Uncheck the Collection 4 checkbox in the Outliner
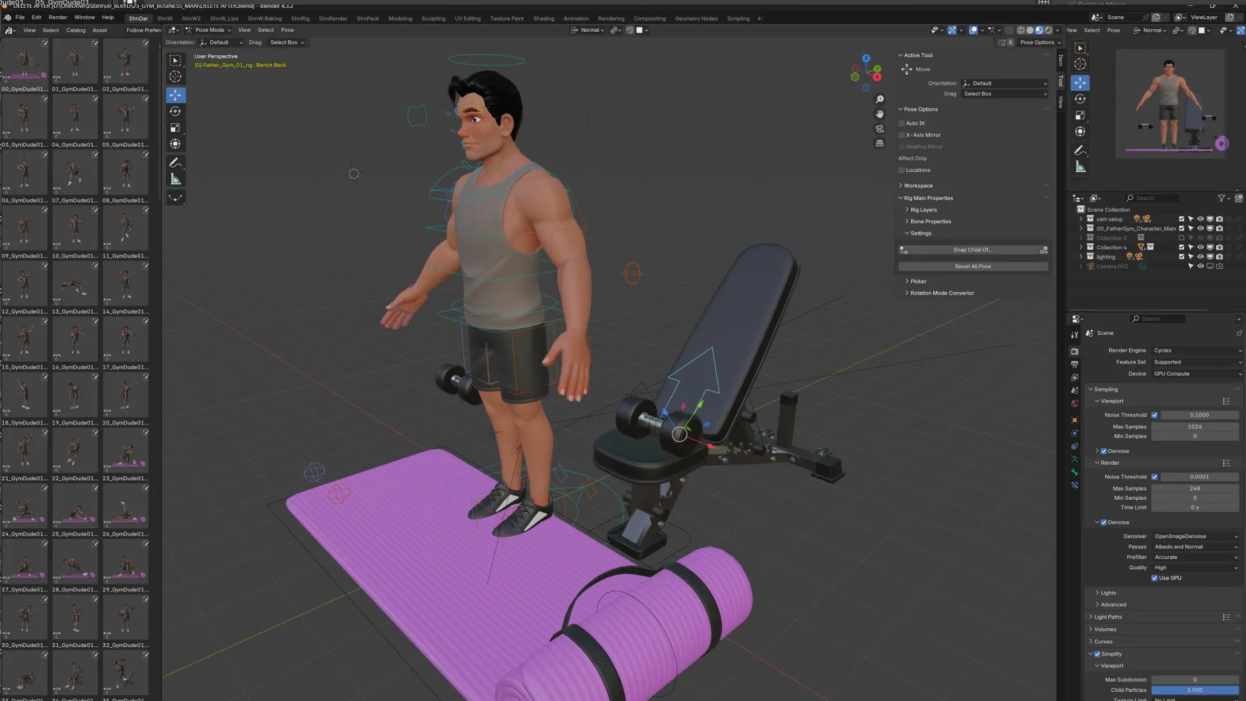 tap(1182, 247)
